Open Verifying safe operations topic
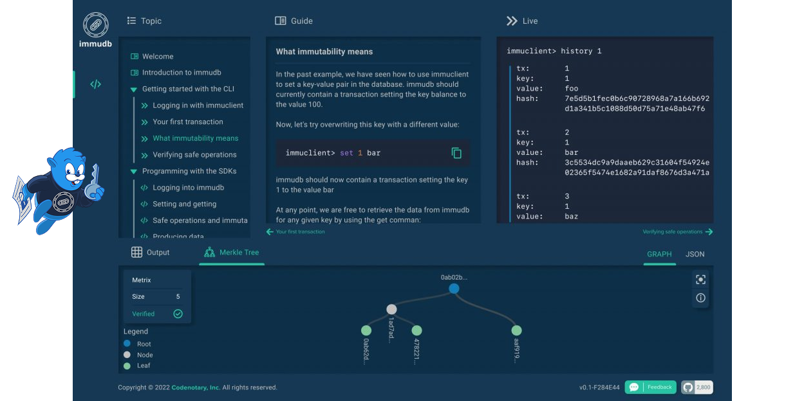The width and height of the screenshot is (804, 401). (x=194, y=155)
